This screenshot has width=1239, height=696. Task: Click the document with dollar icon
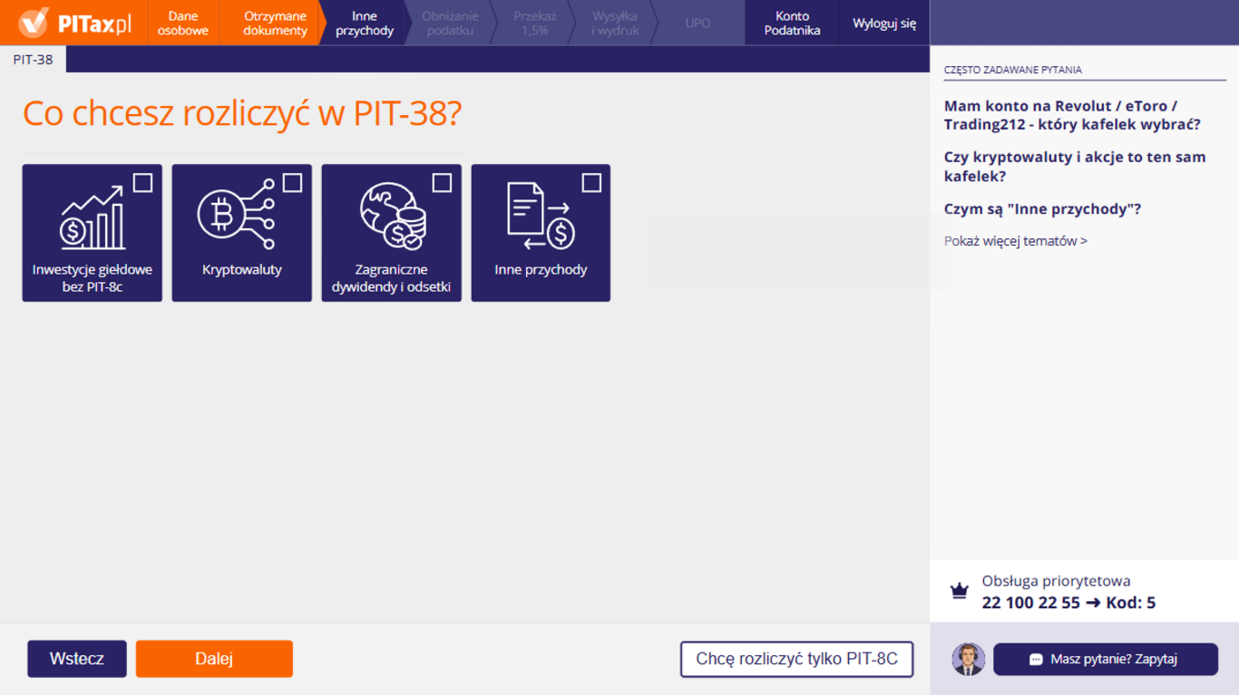click(x=540, y=217)
